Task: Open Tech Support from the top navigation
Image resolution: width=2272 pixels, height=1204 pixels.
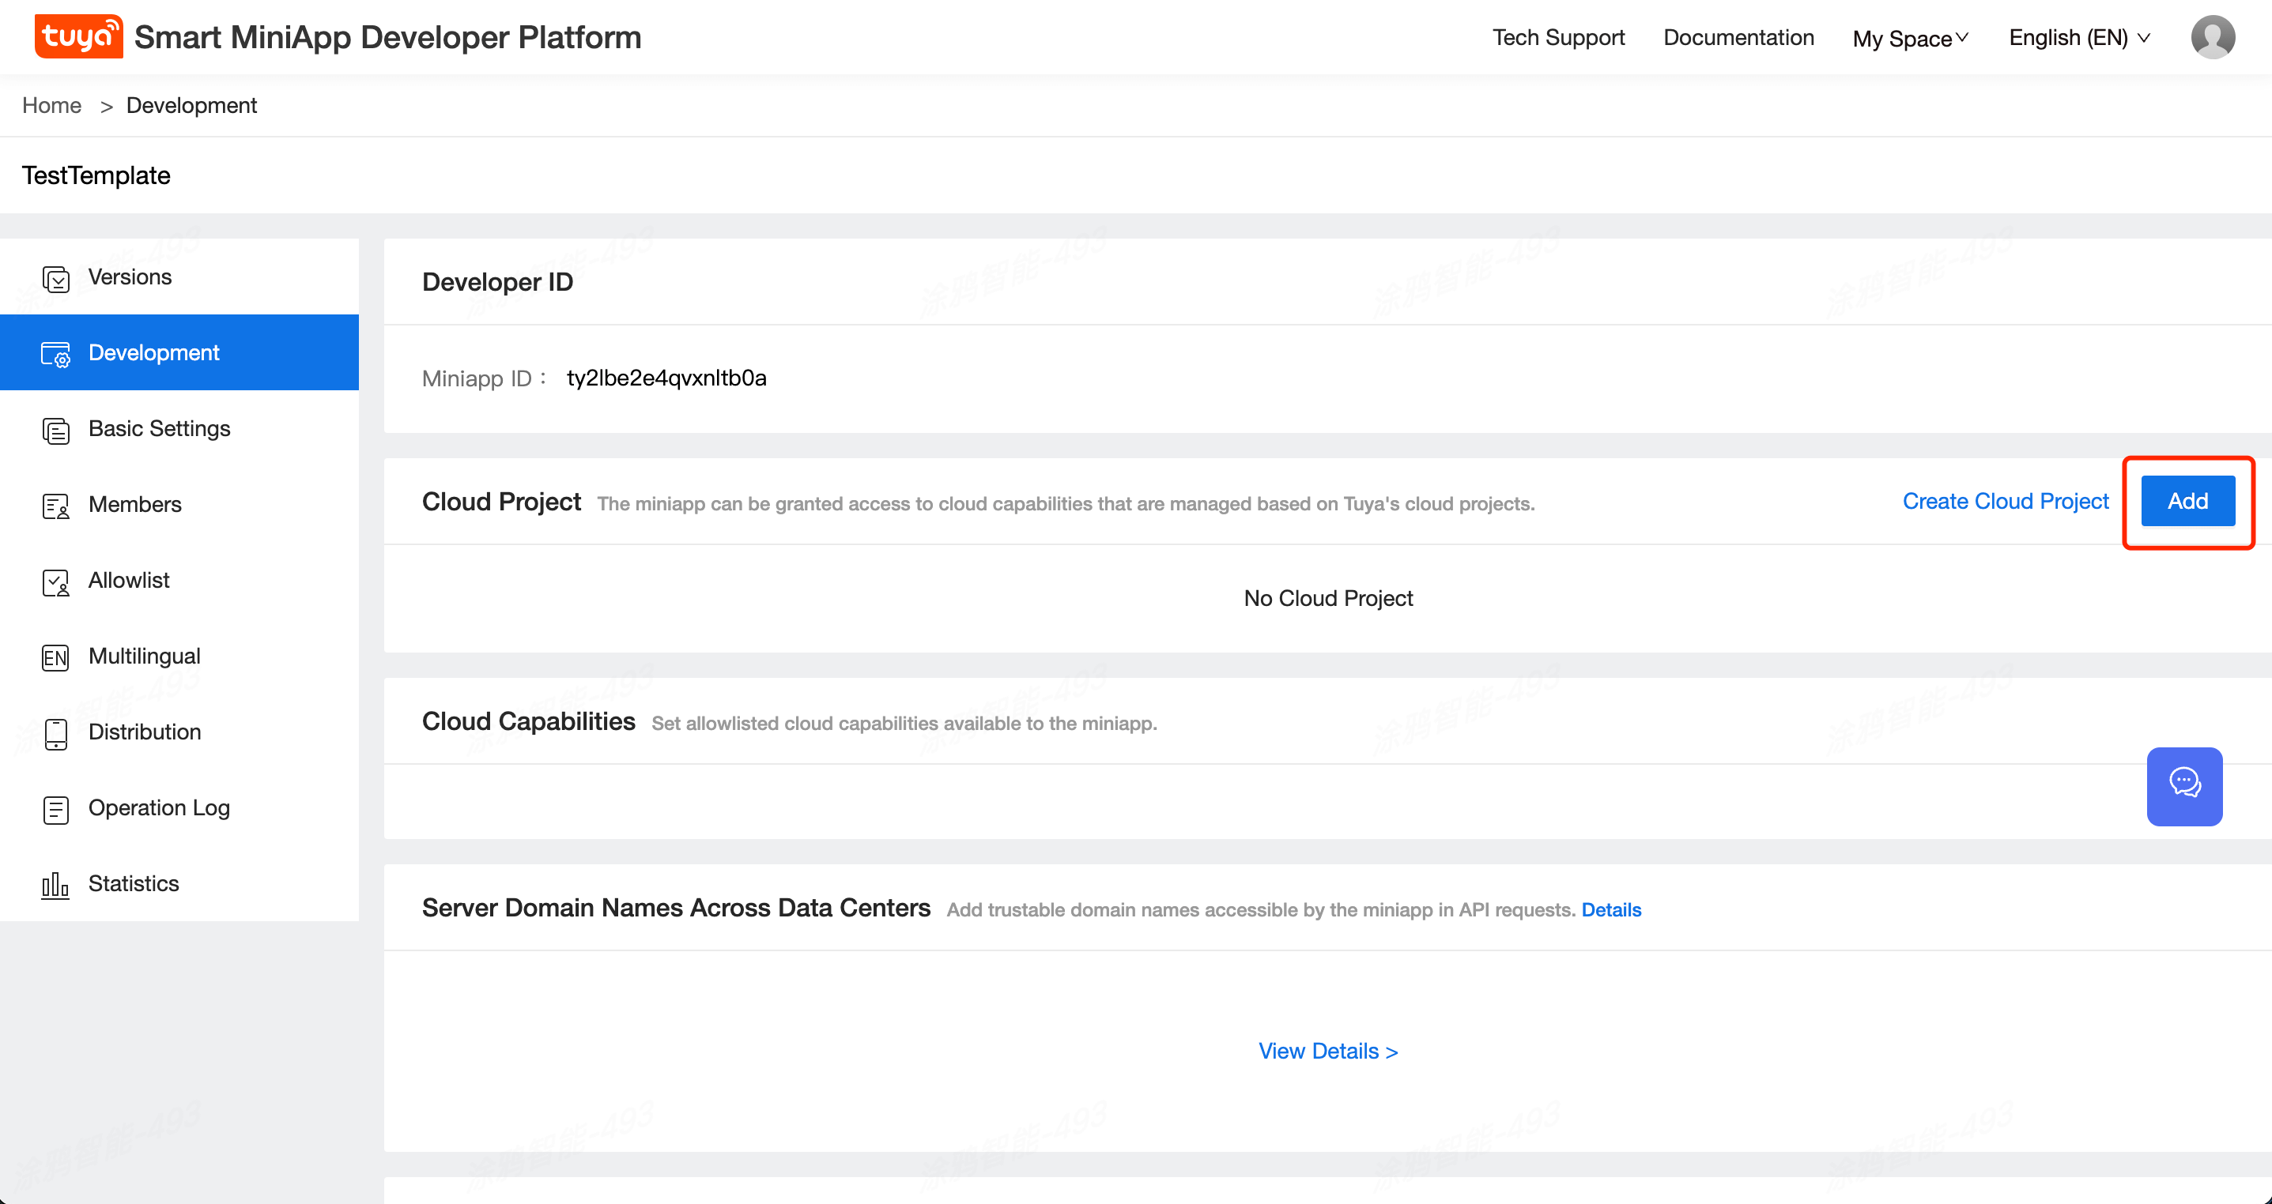Action: (x=1557, y=38)
